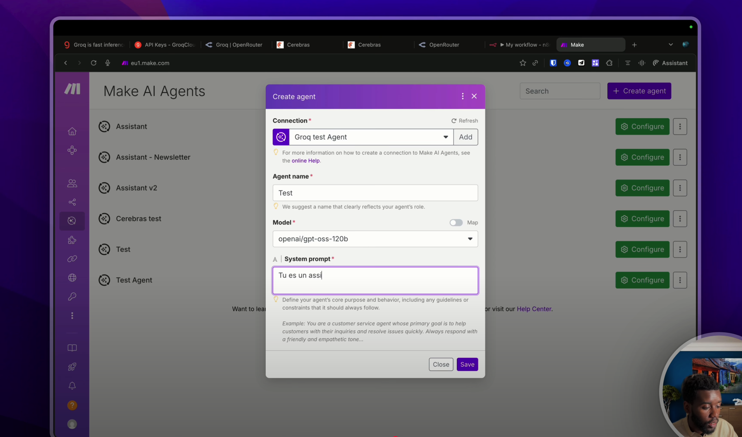Switch to Groq | OpenRouter tab
This screenshot has width=742, height=437.
point(235,45)
